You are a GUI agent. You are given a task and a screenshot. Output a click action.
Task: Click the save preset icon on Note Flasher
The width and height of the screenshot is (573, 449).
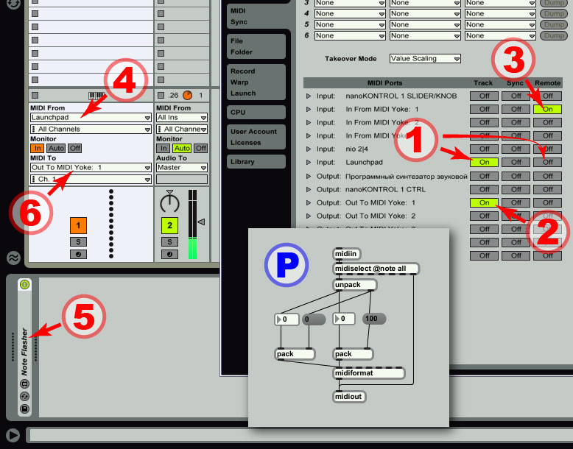[24, 408]
